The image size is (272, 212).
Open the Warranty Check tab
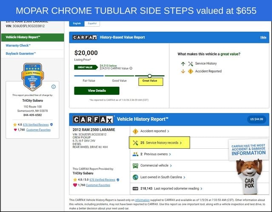[x=18, y=45]
